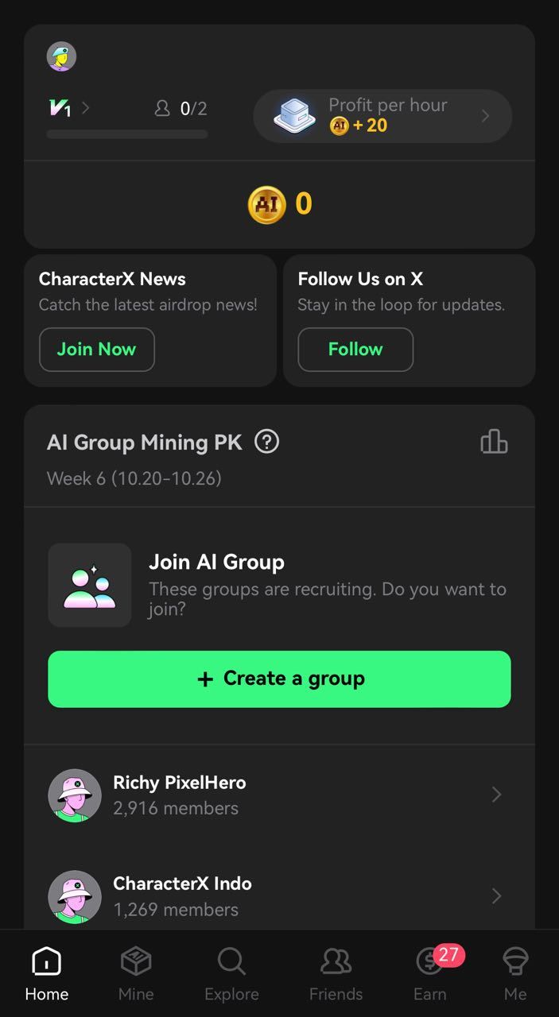
Task: Tap the bird avatar at top left
Action: point(60,56)
